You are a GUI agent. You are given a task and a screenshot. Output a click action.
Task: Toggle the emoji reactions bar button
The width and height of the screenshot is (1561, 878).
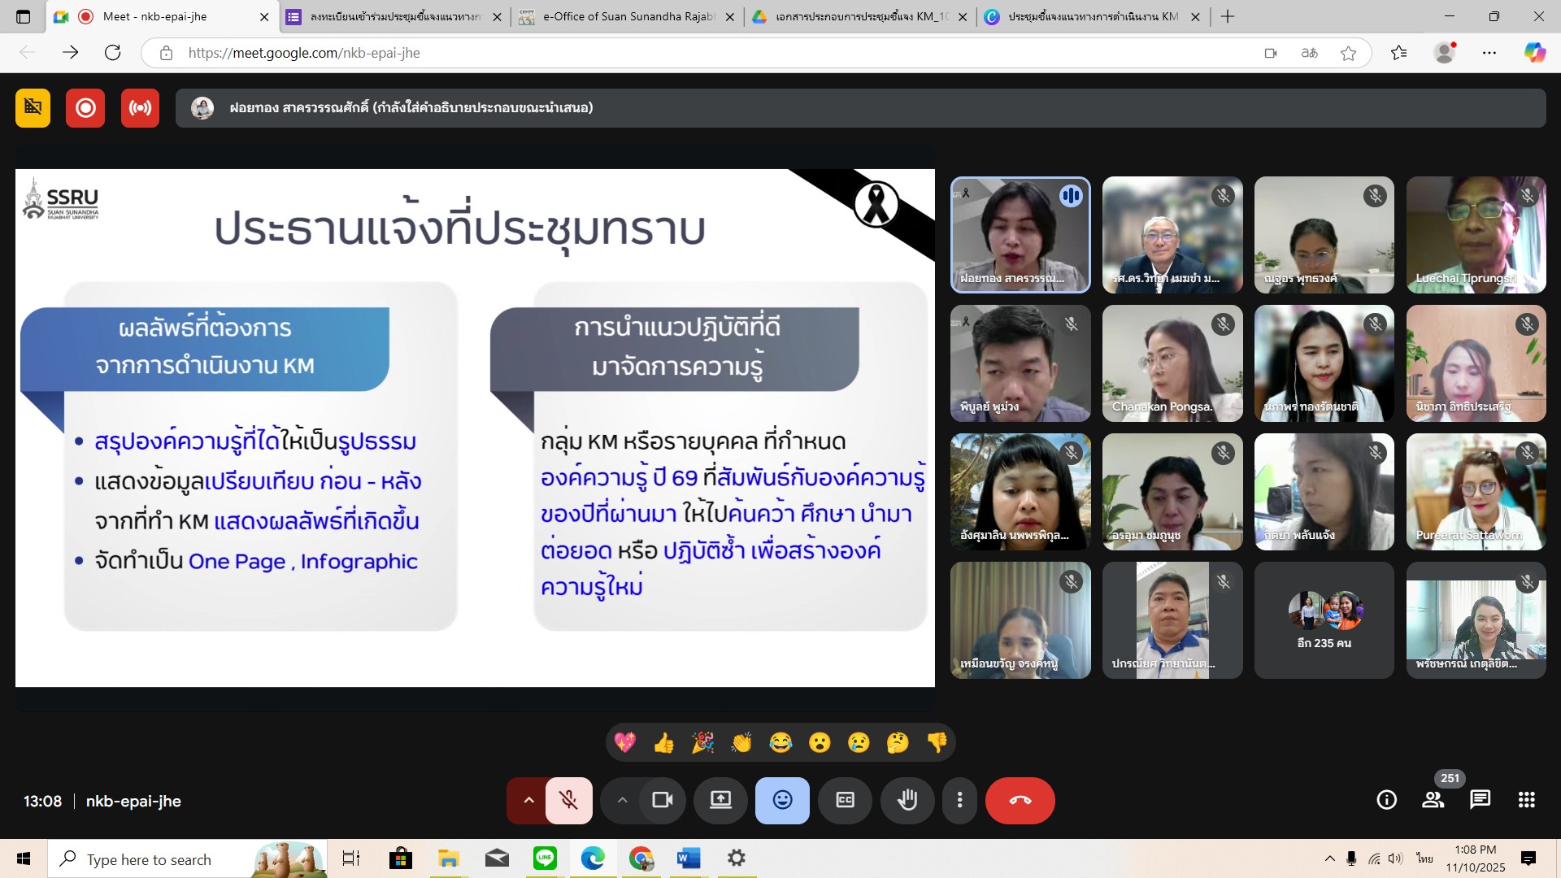coord(782,801)
